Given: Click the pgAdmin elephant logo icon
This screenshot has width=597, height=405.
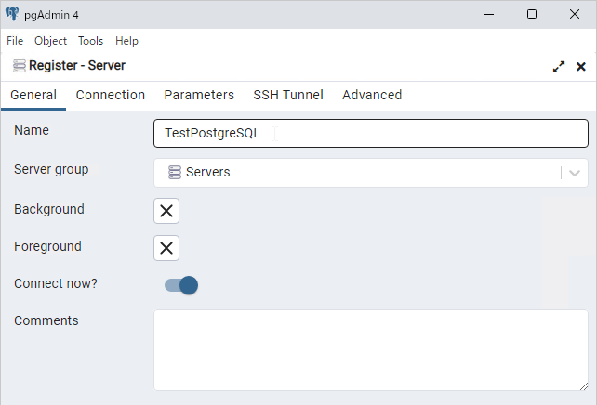Looking at the screenshot, I should pyautogui.click(x=12, y=14).
